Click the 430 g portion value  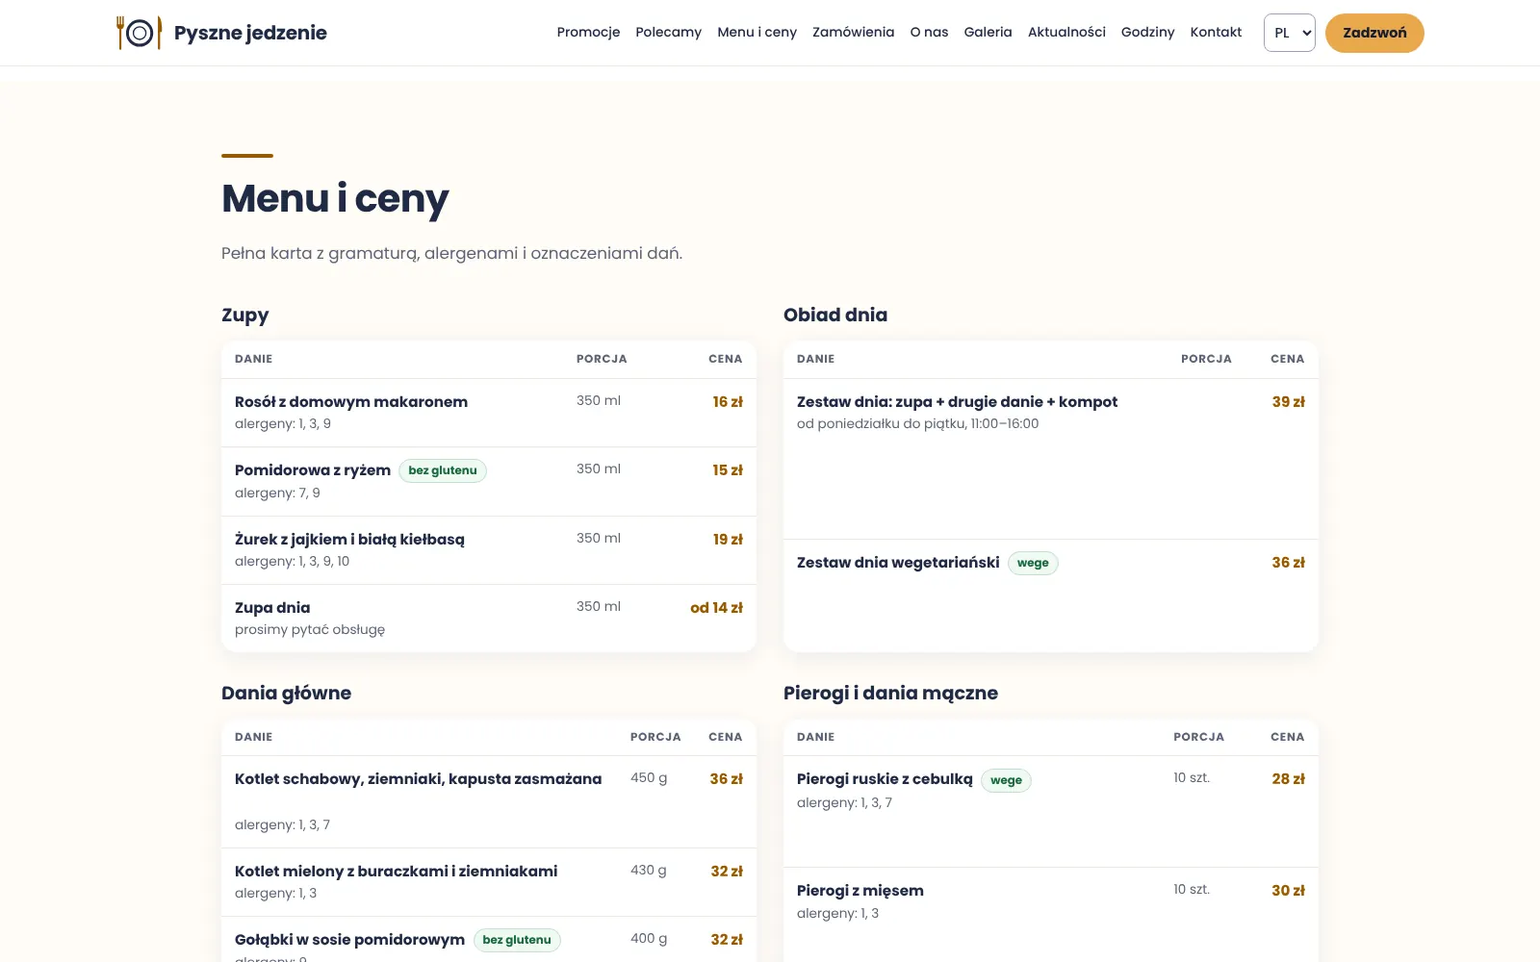pos(649,870)
